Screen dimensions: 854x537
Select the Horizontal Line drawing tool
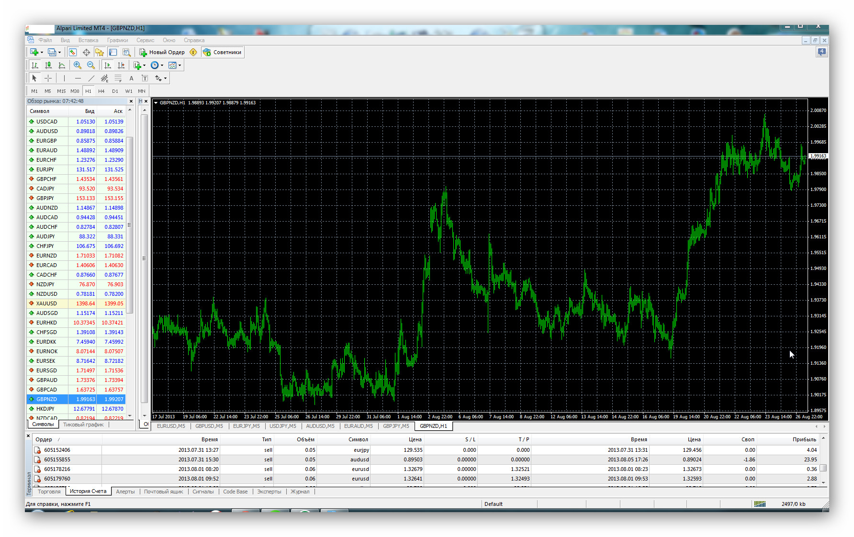tap(78, 78)
